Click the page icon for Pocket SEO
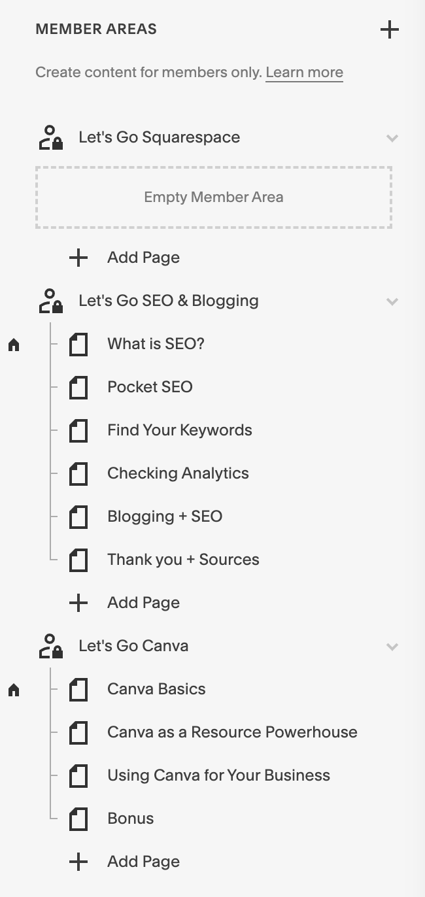 coord(78,387)
